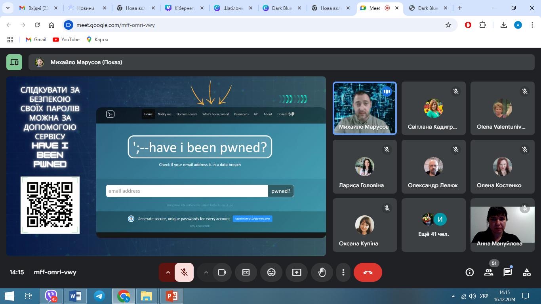Open the red Opera-like extension icon

point(468,25)
